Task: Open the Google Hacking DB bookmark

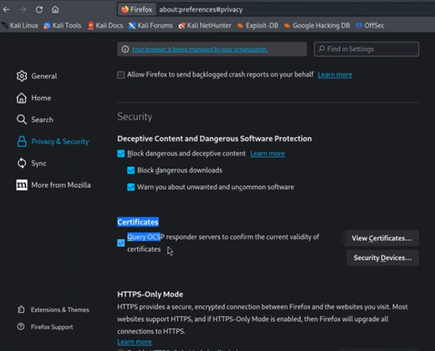Action: point(317,25)
